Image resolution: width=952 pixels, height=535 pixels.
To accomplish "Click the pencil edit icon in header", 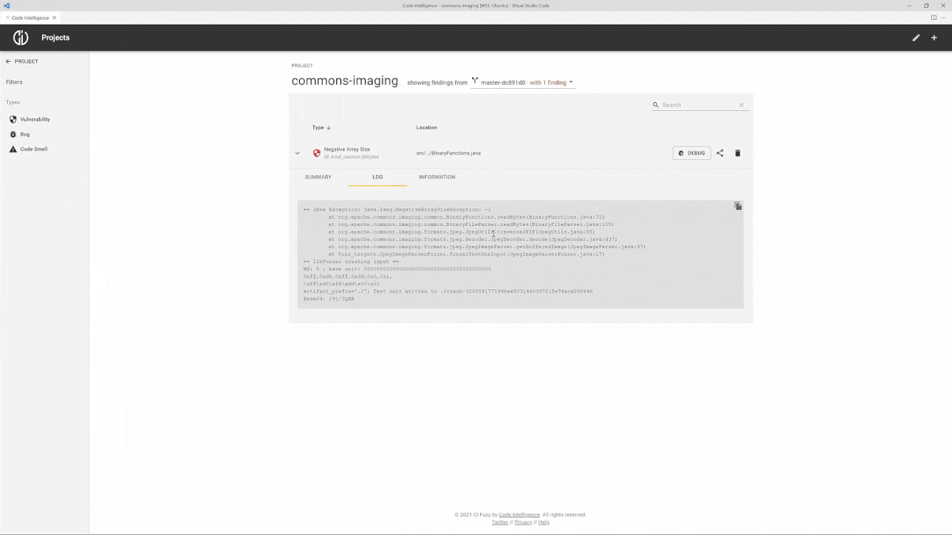I will tap(916, 37).
